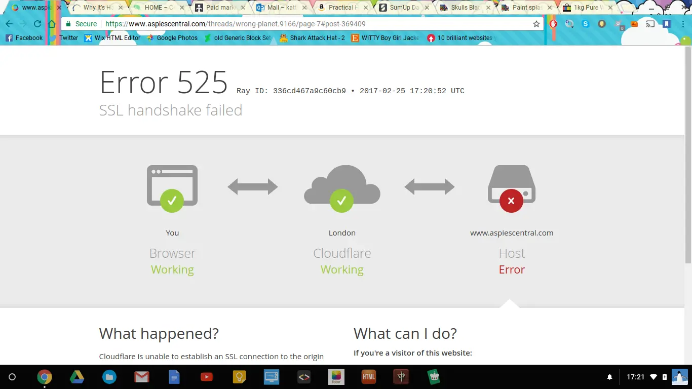The height and width of the screenshot is (389, 692).
Task: Open the blue bookmark ribbon extension
Action: 667,24
